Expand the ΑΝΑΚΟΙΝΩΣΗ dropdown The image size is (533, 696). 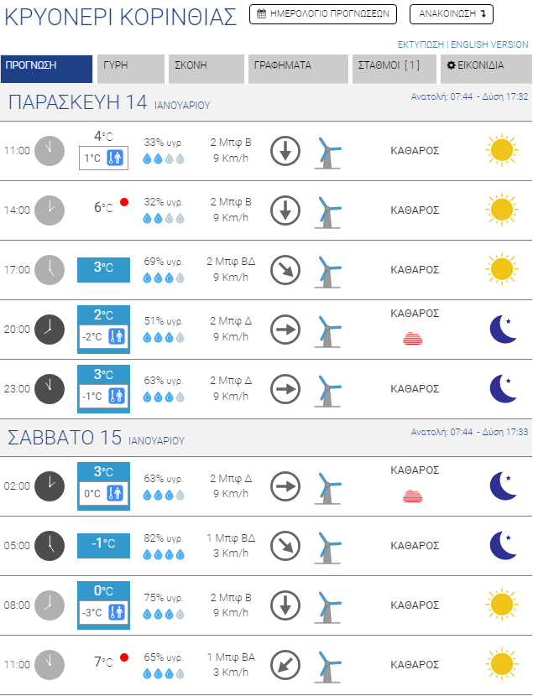click(x=451, y=14)
